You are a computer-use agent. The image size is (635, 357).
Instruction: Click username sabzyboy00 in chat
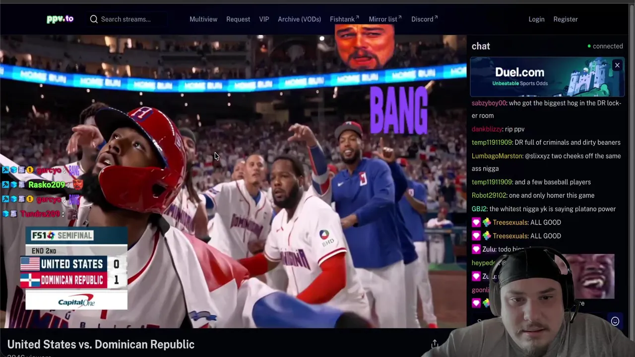[489, 103]
